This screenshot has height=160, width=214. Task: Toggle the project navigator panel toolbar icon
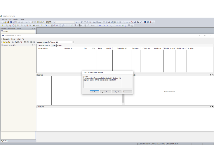click(47, 22)
